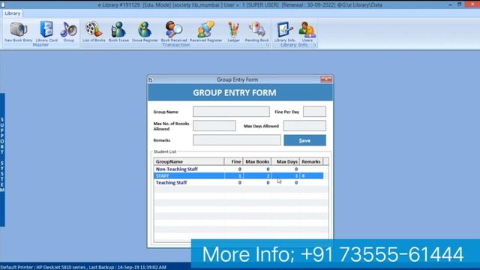Launch the Book Issue tool
This screenshot has width=480, height=270.
pos(118,31)
